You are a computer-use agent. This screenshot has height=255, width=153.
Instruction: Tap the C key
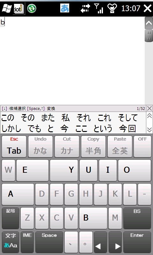pos(57,218)
